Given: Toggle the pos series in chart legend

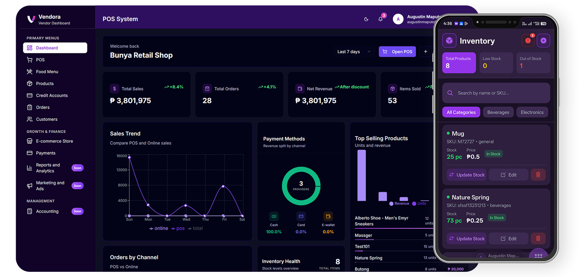Looking at the screenshot, I should [178, 228].
